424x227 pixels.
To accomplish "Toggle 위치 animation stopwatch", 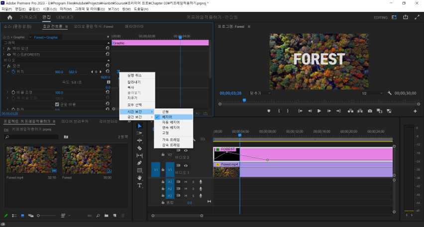I will (13, 72).
